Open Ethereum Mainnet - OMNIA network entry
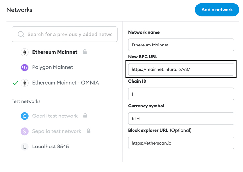Image resolution: width=243 pixels, height=172 pixels. click(65, 83)
